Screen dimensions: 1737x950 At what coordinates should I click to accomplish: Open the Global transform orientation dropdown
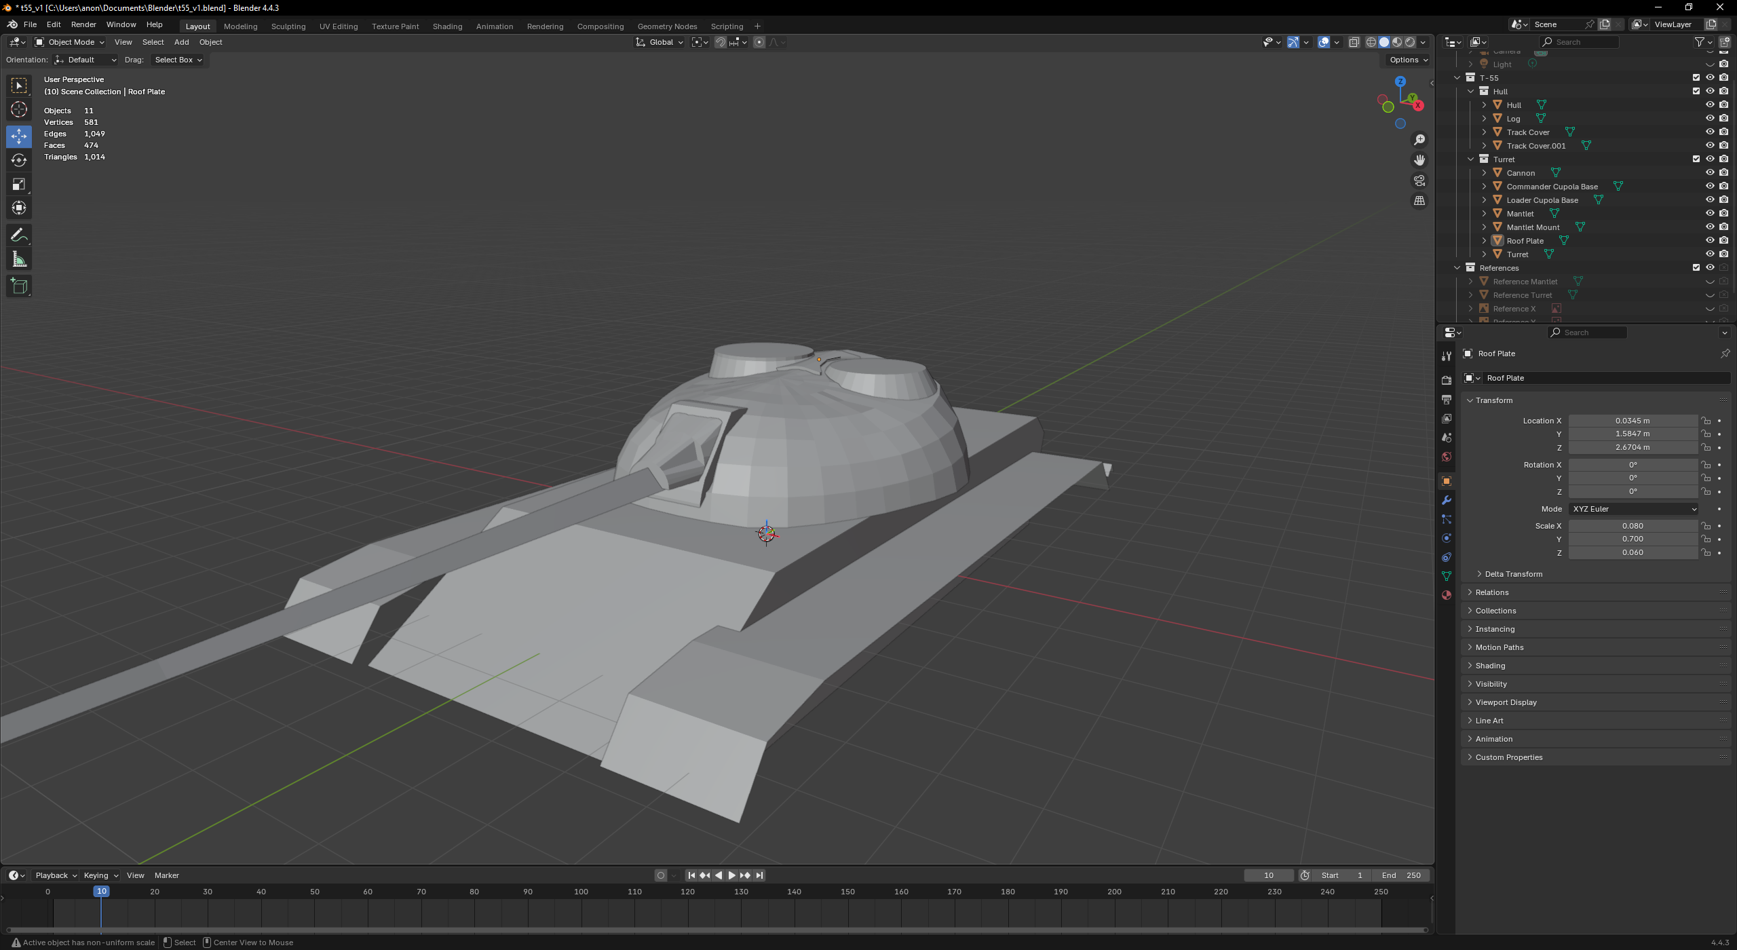(x=660, y=42)
